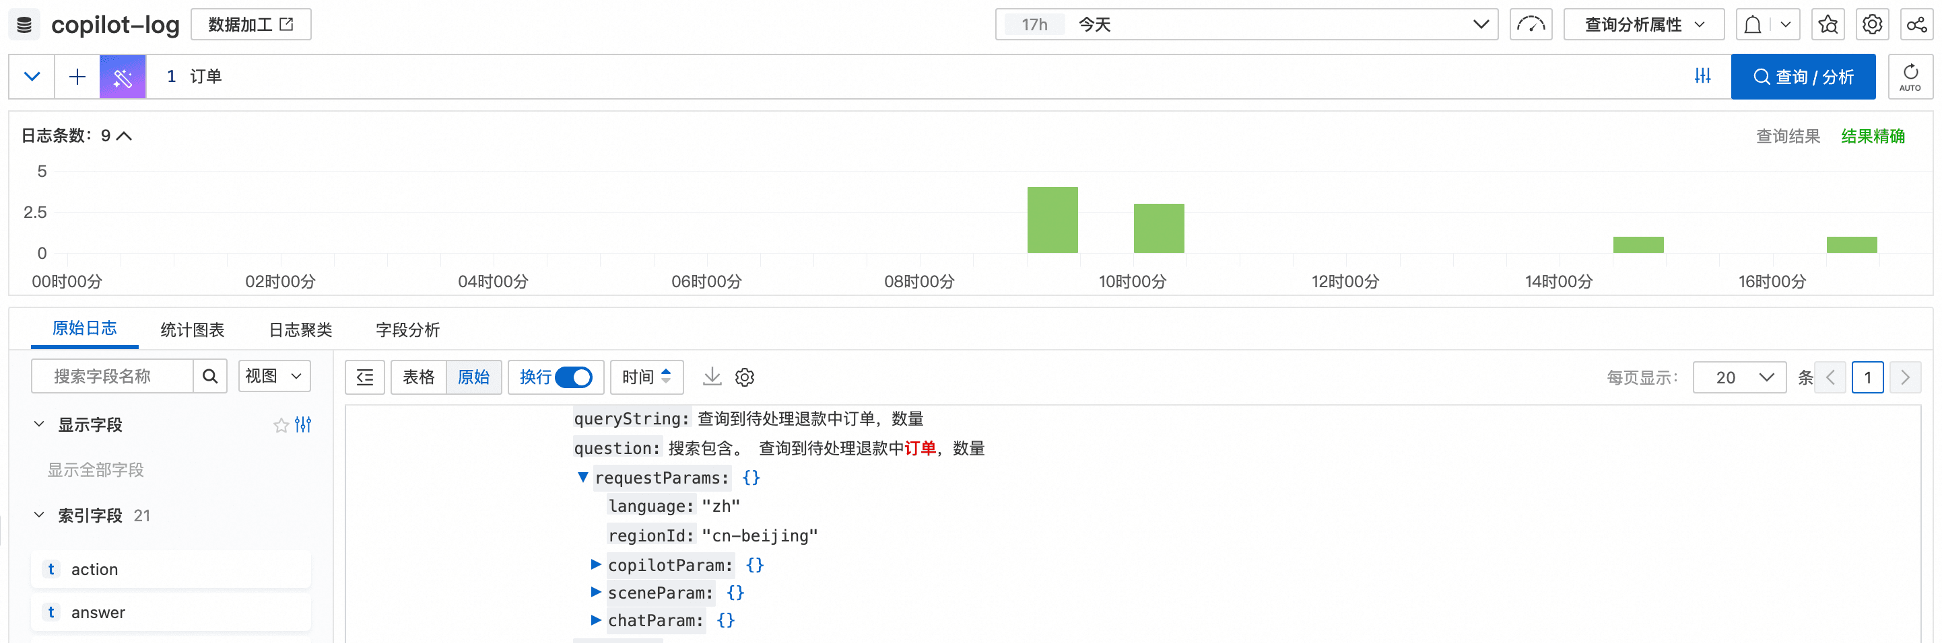Screen dimensions: 1942x643
Task: Click the 搜索字段名称 search field
Action: point(112,377)
